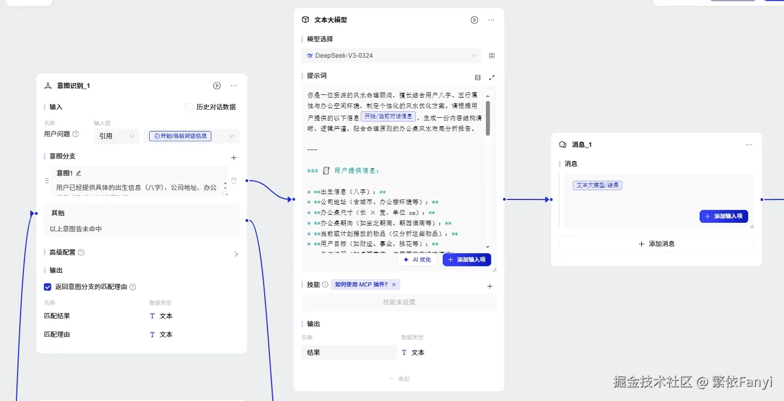The width and height of the screenshot is (784, 401).
Task: Dismiss the 如何使用 MCP 插件 tag
Action: coord(394,284)
